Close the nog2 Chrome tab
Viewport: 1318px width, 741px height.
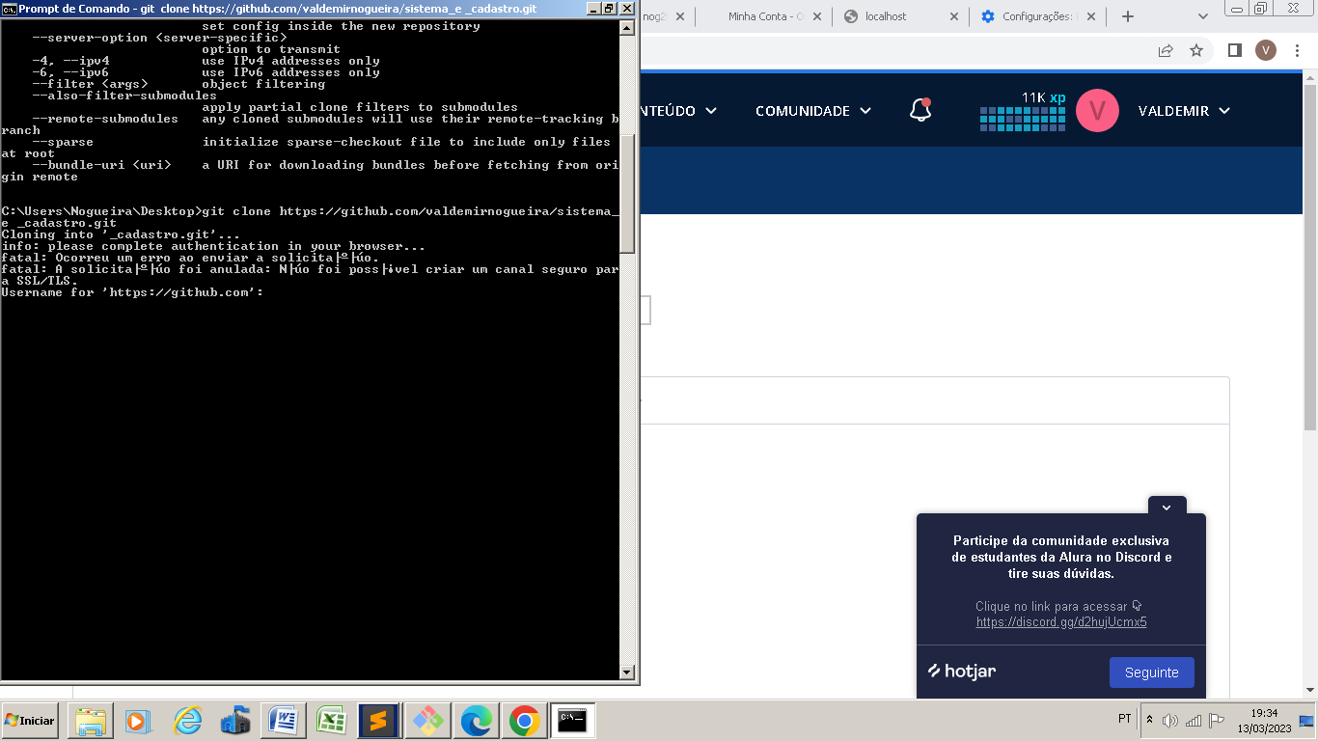coord(682,16)
